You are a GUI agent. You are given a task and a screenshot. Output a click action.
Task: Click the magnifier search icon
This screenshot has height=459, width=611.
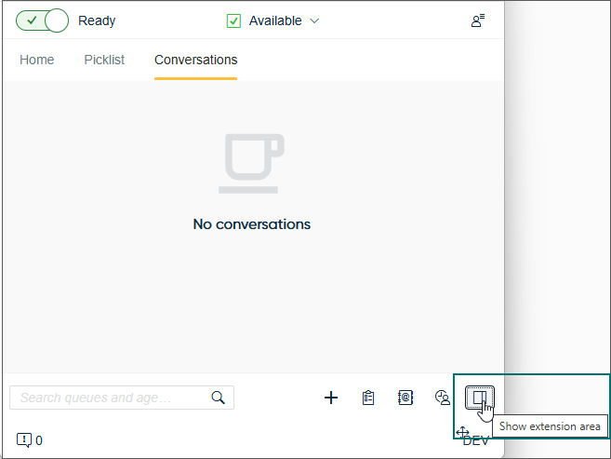[219, 398]
